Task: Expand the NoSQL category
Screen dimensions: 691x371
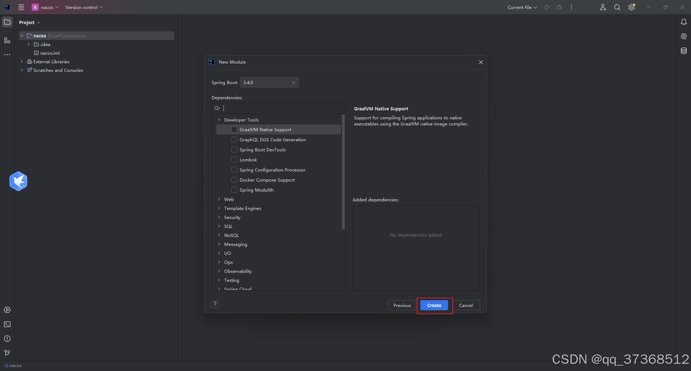Action: pyautogui.click(x=219, y=235)
